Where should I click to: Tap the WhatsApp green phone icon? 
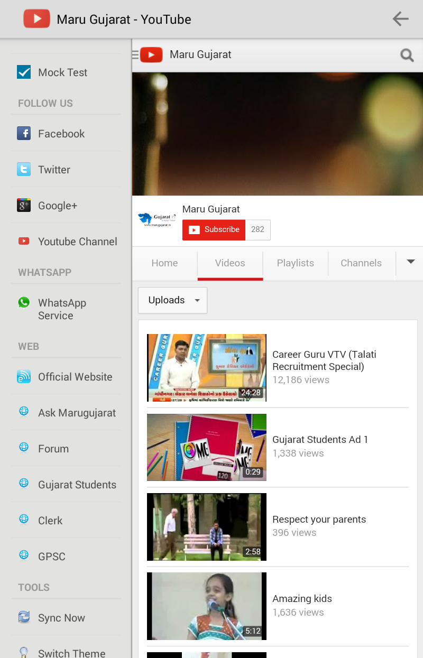[24, 302]
